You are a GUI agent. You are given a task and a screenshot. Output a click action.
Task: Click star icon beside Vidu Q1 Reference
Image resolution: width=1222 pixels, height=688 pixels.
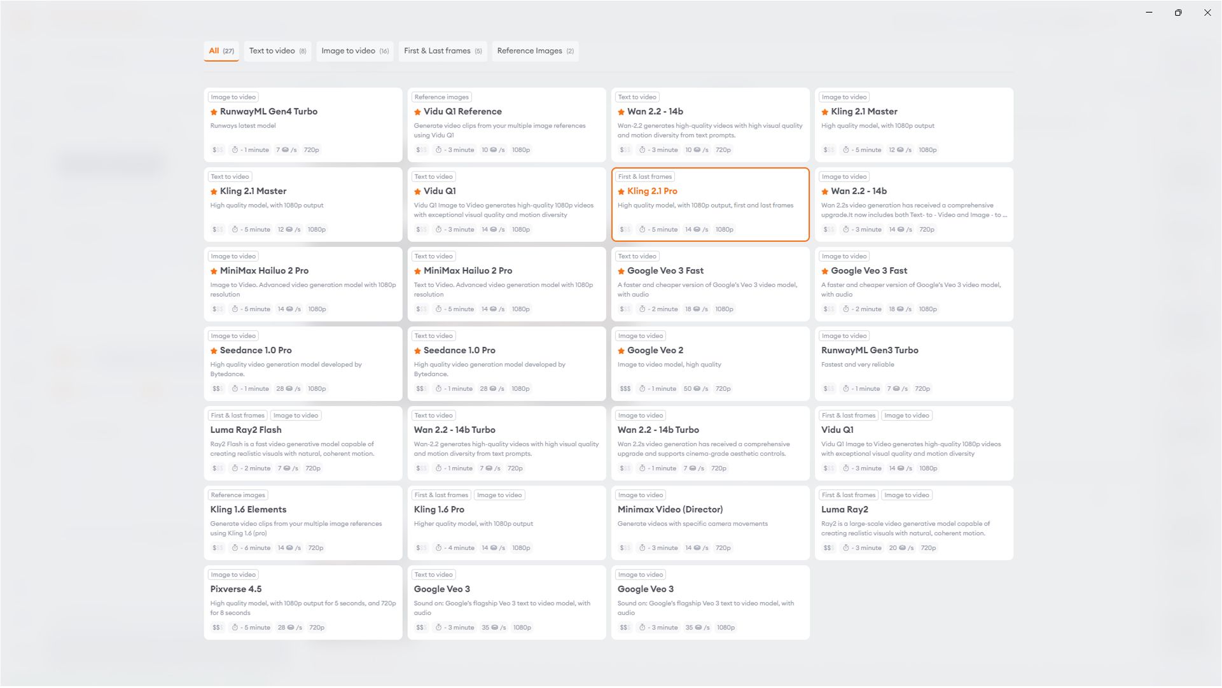tap(417, 112)
